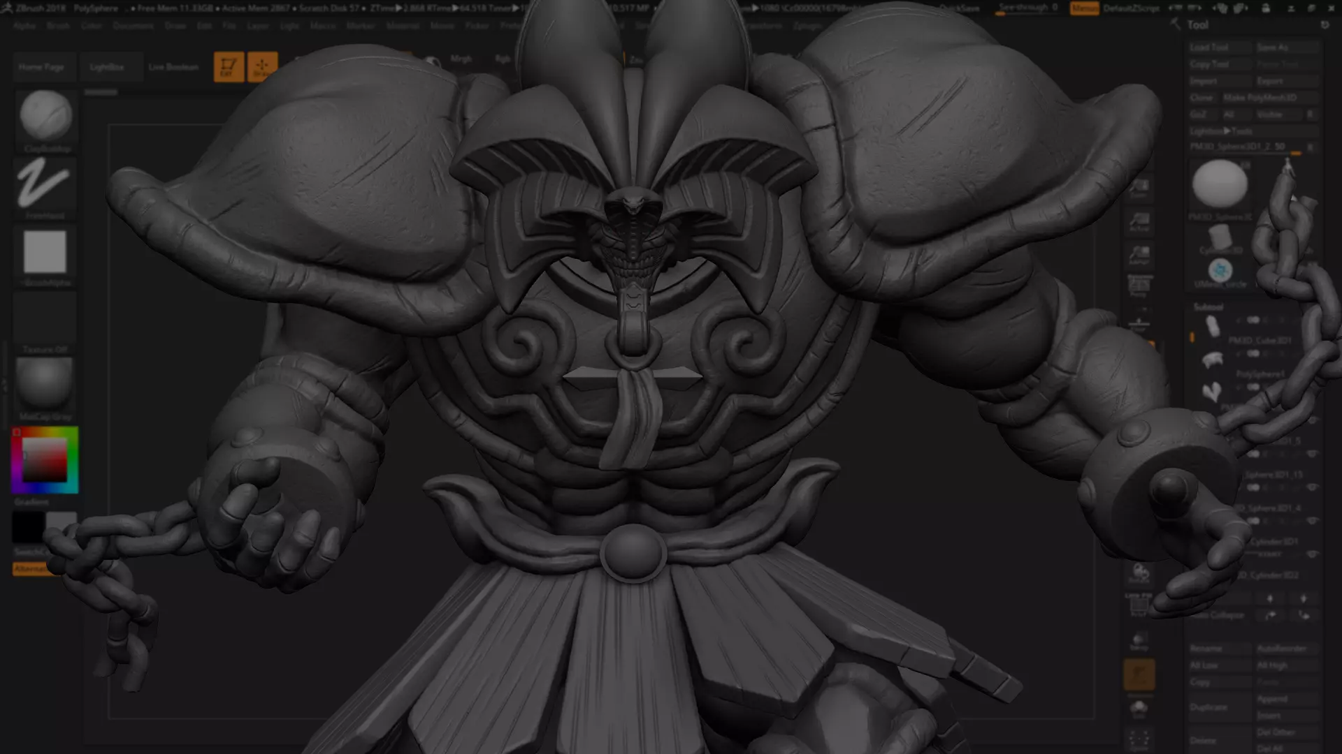
Task: Move subtool down with the down arrow
Action: coord(1303,598)
